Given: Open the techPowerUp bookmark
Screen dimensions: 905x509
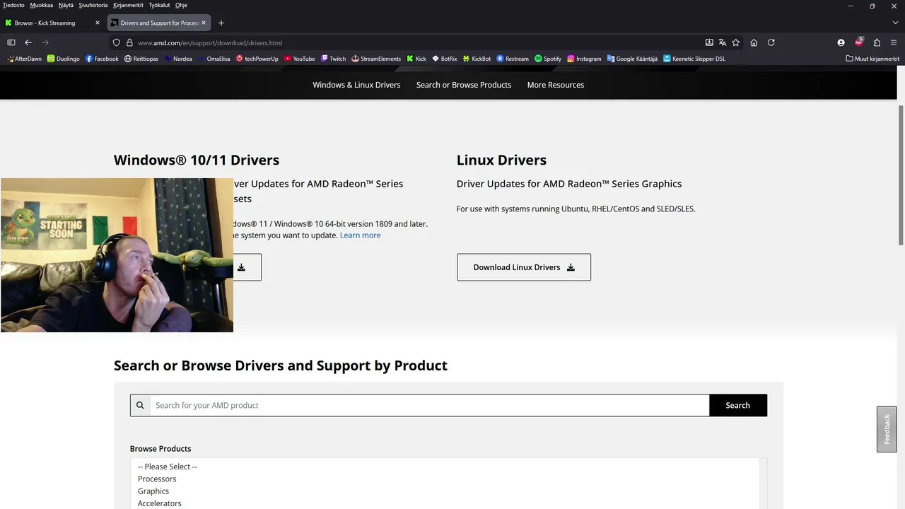Looking at the screenshot, I should tap(257, 59).
